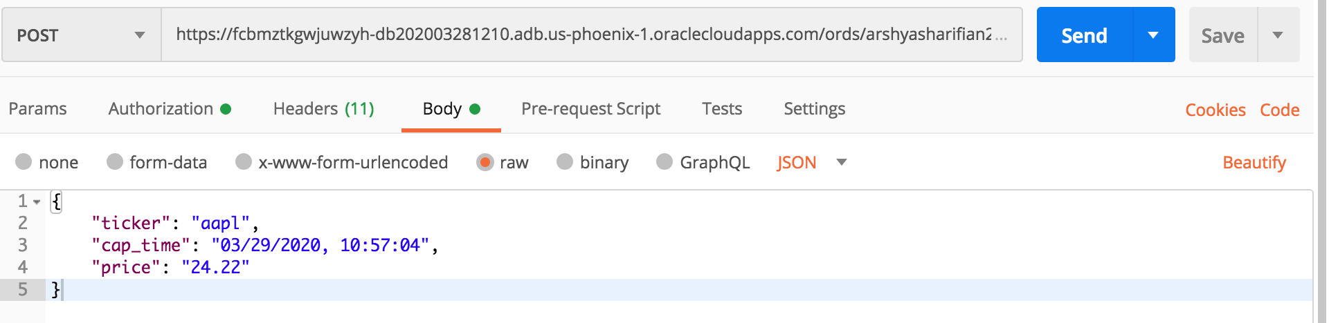1329x323 pixels.
Task: Open the Save options dropdown arrow
Action: (x=1278, y=35)
